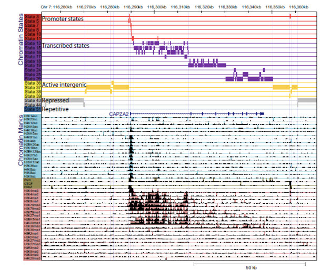The width and height of the screenshot is (330, 270).
Task: Click the PolII track label
Action: (x=27, y=180)
